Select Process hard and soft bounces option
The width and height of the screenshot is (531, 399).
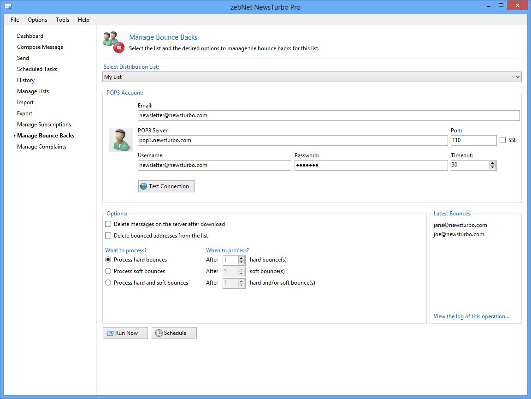[x=108, y=283]
